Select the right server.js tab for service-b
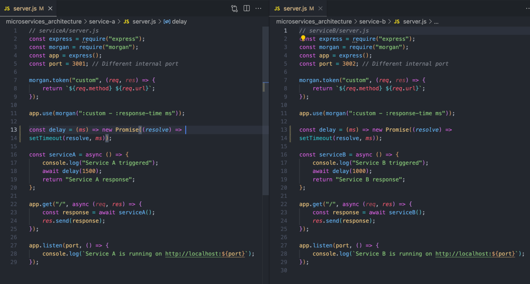530x284 pixels. [299, 8]
